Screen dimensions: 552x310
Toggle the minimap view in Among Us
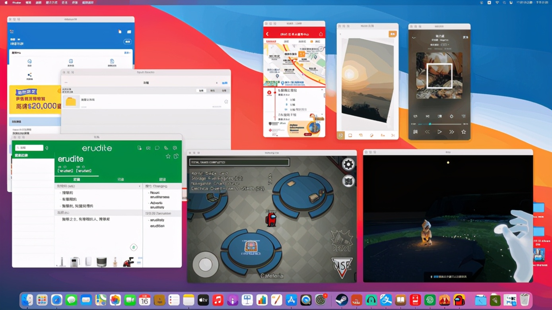[348, 181]
